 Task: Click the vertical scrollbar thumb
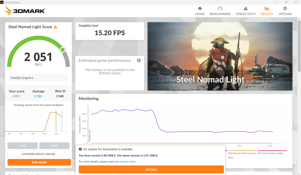(x=299, y=46)
